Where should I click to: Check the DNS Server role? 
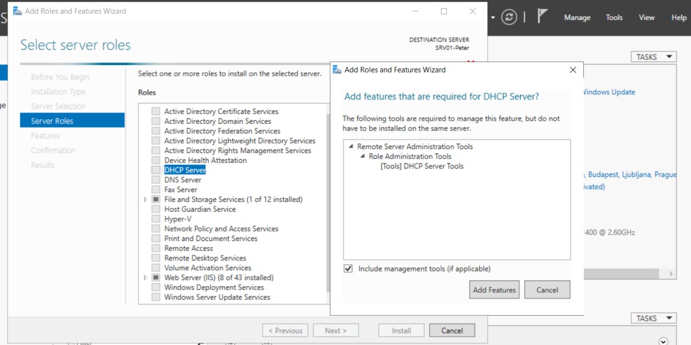155,180
